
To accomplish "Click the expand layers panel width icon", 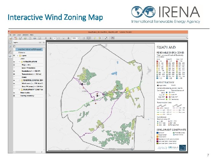I will pos(40,43).
